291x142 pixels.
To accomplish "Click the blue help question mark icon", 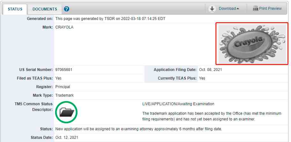I will click(x=66, y=9).
